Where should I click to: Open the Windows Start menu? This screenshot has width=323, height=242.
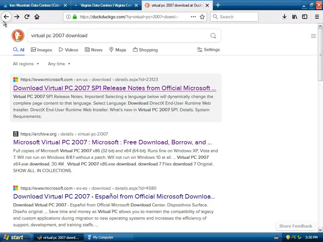[x=15, y=237]
